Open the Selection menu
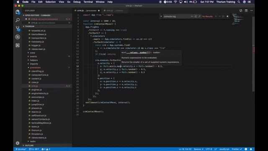Viewport: 268px width, 151px height. click(x=51, y=2)
